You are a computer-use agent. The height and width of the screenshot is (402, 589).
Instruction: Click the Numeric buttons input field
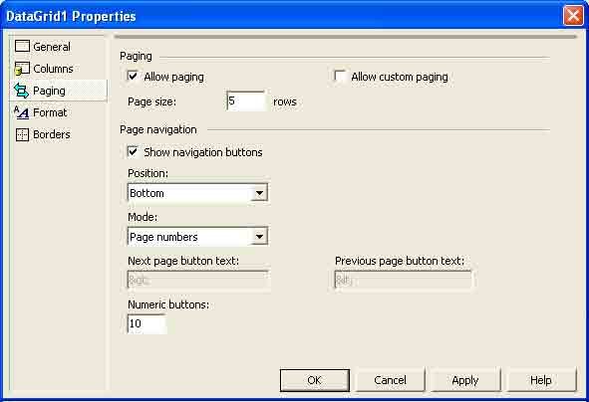click(147, 323)
